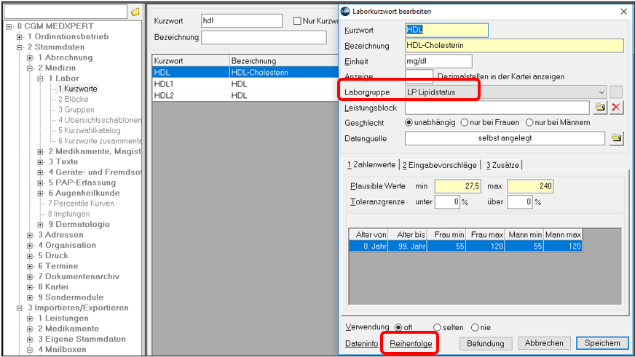The image size is (635, 357).
Task: Set Verwendung to nie
Action: coord(475,327)
